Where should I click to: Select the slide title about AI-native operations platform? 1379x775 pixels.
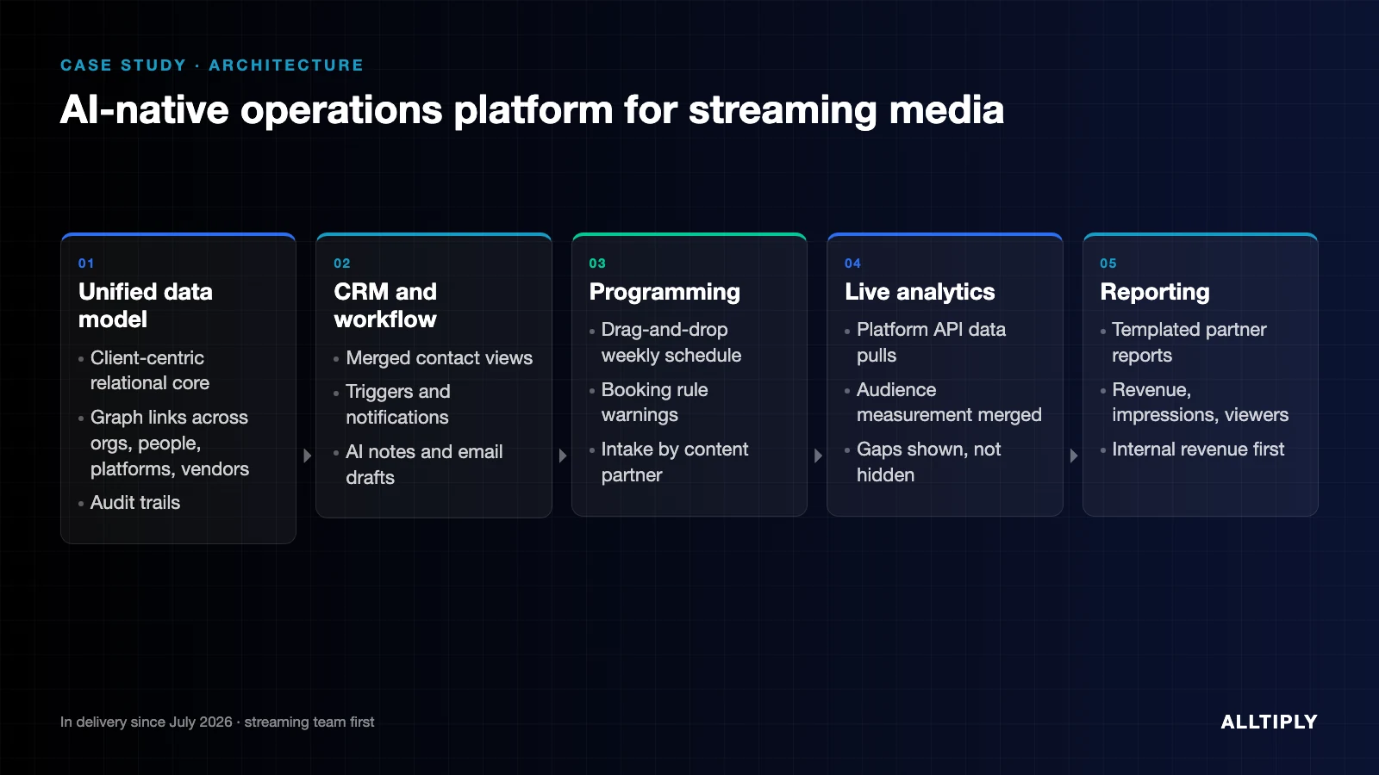pyautogui.click(x=532, y=110)
